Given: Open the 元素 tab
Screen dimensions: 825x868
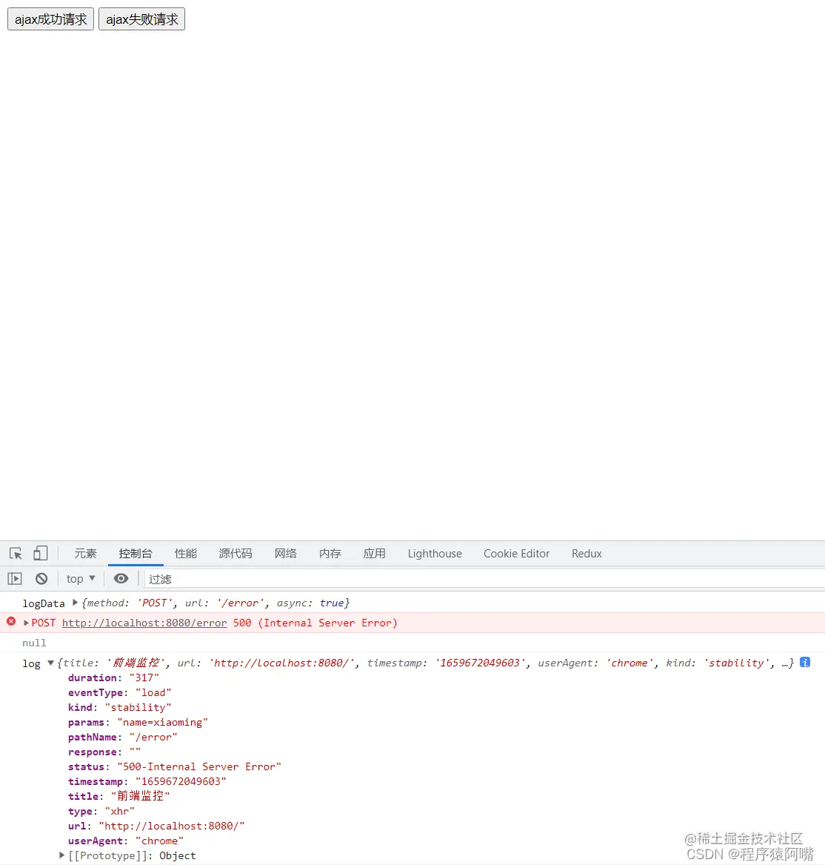Looking at the screenshot, I should [86, 554].
